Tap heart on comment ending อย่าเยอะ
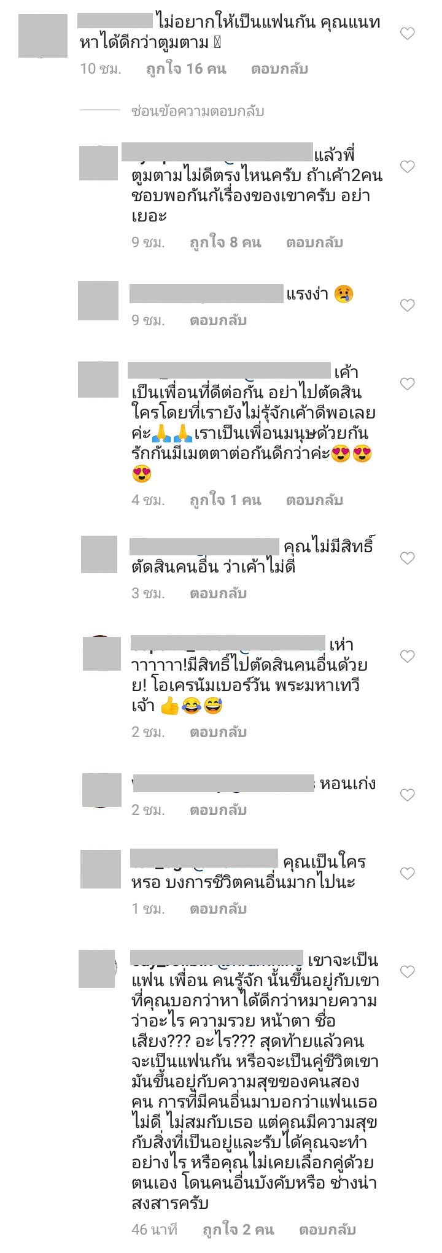 coord(408,166)
